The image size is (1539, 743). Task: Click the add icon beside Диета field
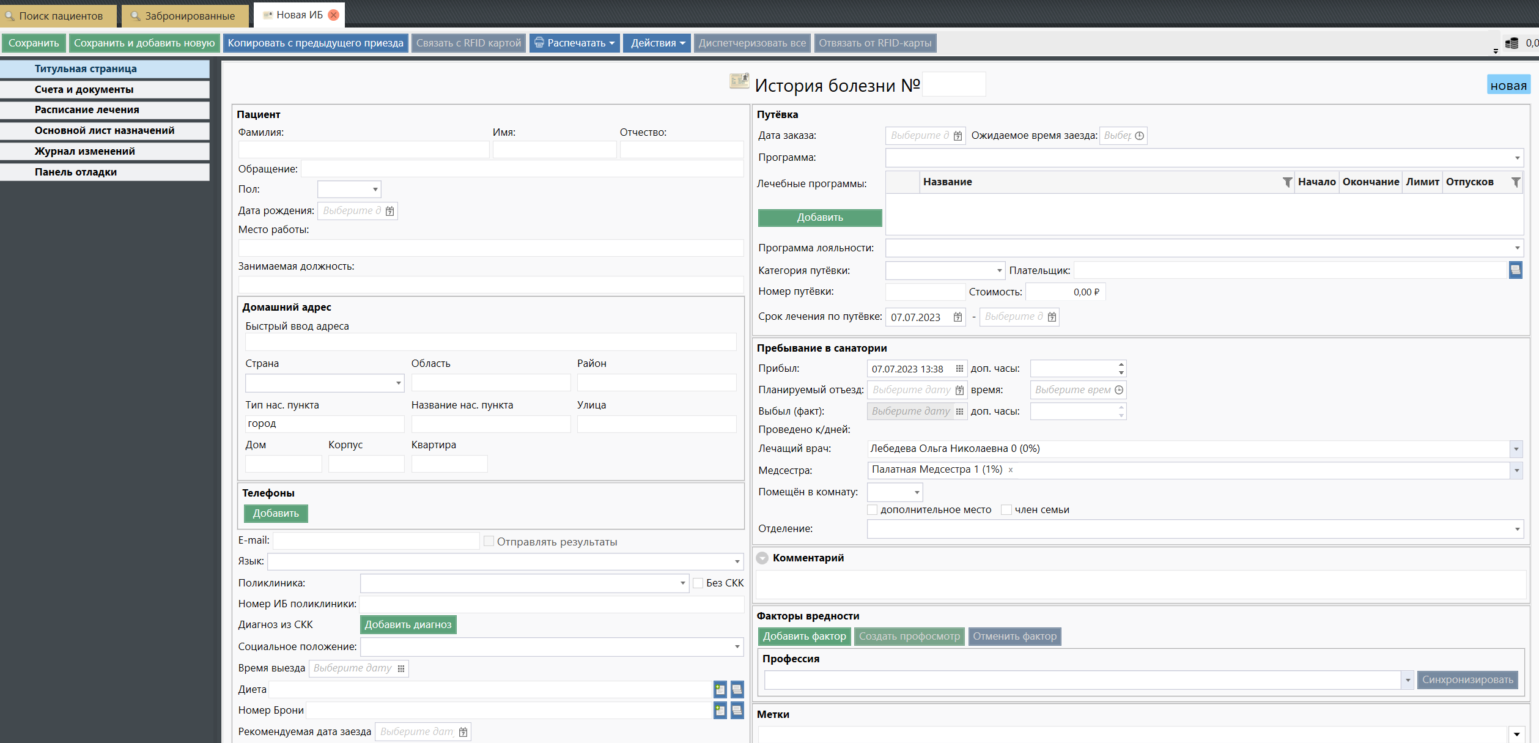pos(720,690)
